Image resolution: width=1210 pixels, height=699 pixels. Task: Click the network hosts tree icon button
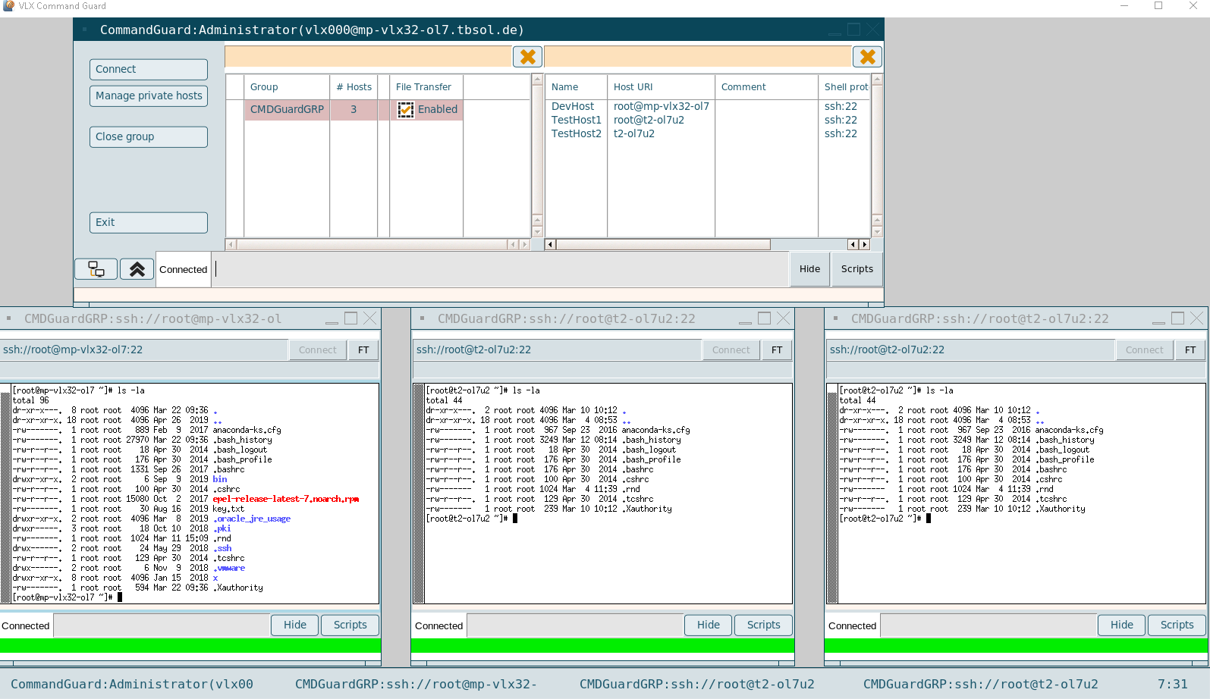pos(96,269)
